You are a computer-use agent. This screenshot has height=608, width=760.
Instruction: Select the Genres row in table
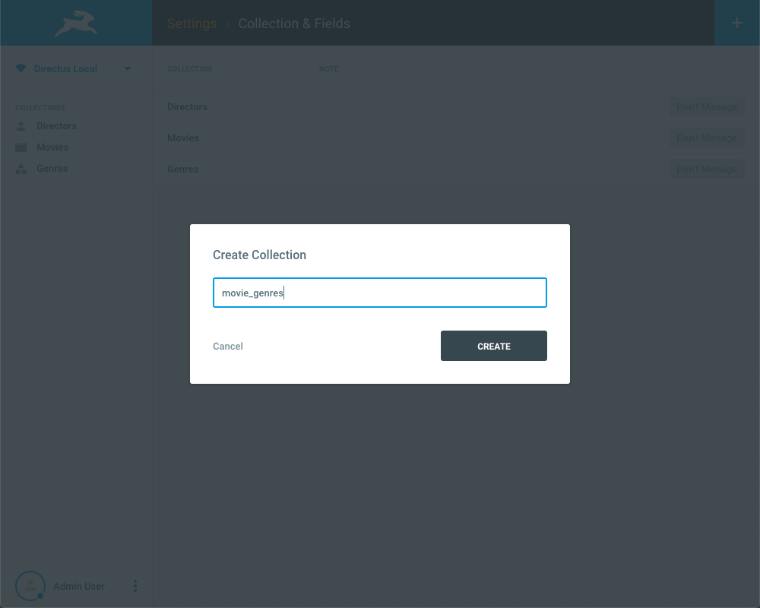pyautogui.click(x=456, y=169)
